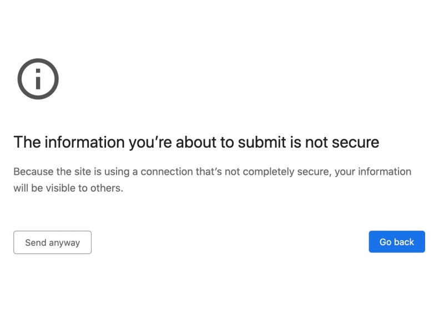Select the gray info symbol above the heading

37,79
